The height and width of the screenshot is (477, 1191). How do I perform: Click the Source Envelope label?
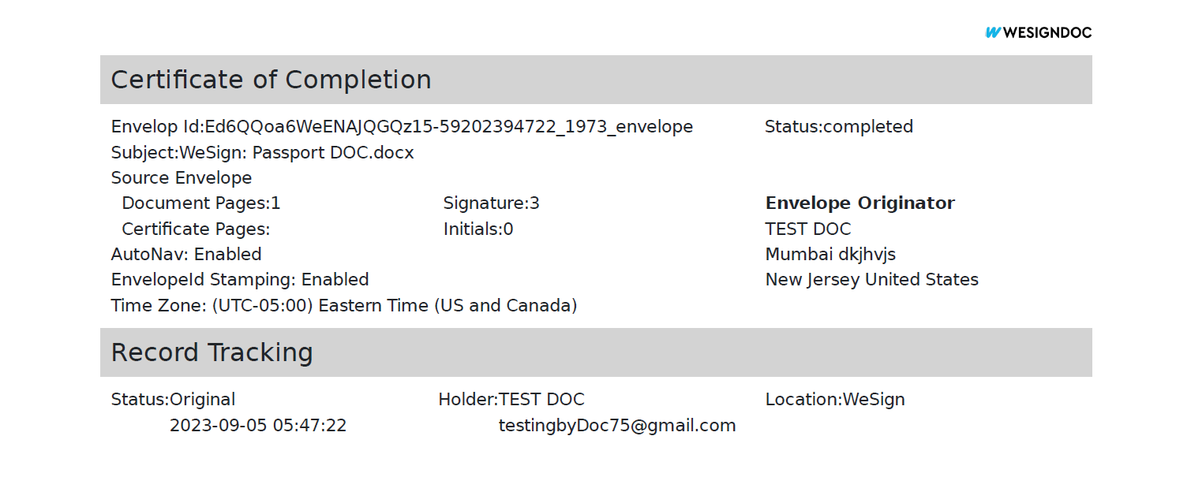(182, 178)
